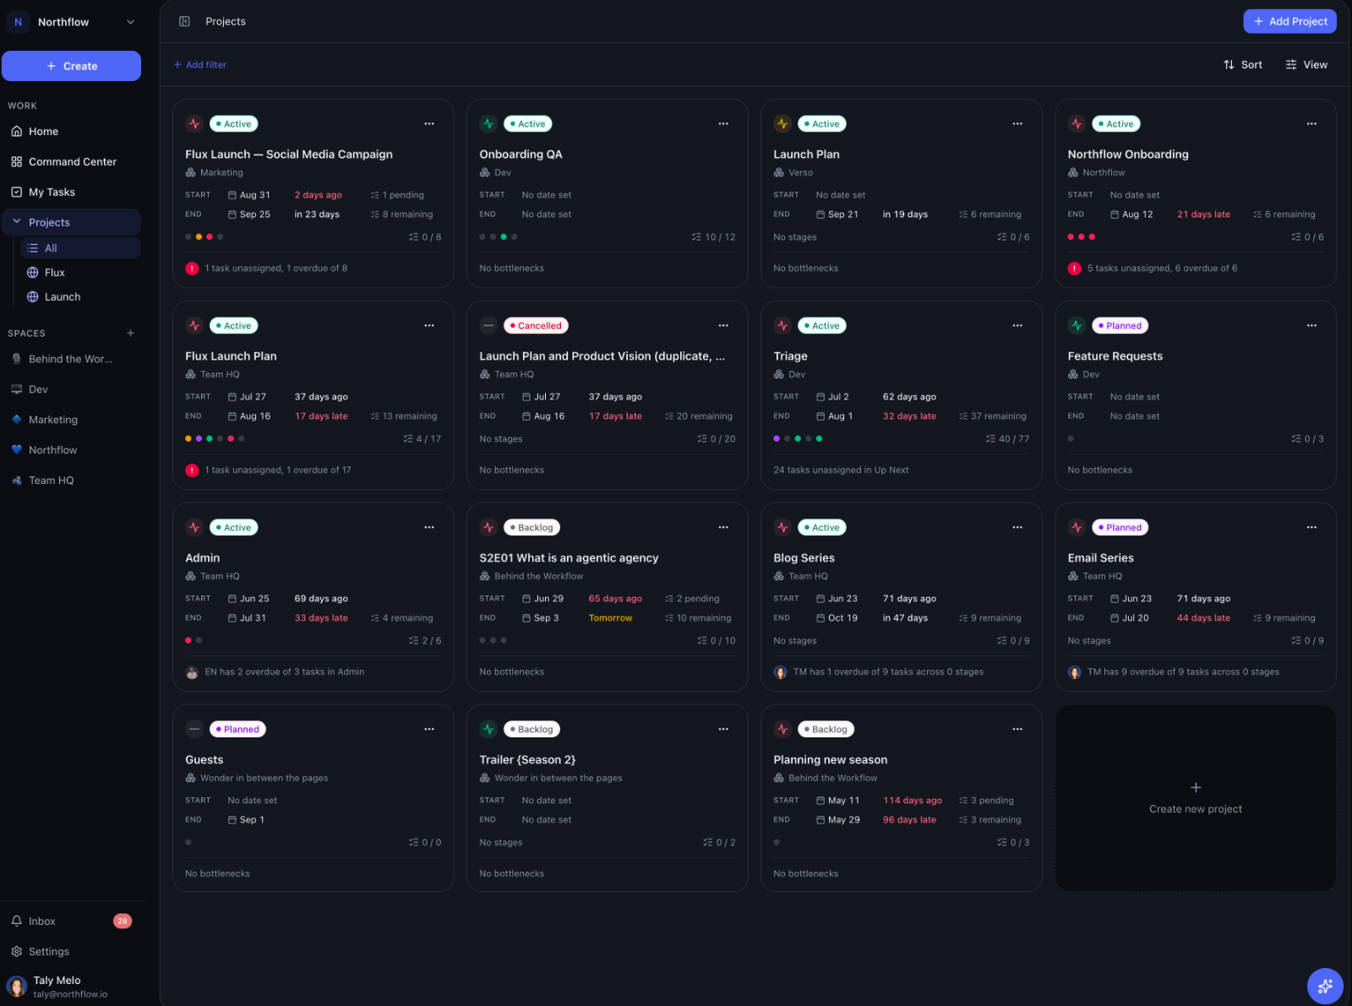Click Sep 25 end date on Flux Launch Campaign
The image size is (1352, 1006).
(x=249, y=214)
